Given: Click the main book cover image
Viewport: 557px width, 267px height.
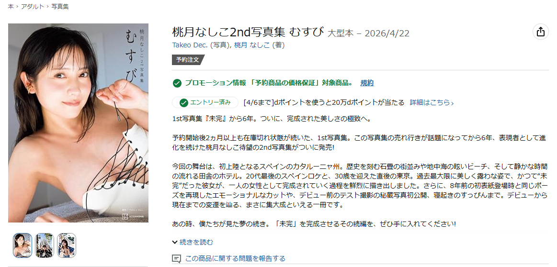Looking at the screenshot, I should 78,123.
